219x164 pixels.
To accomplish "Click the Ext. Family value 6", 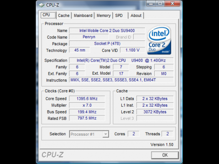I will (77, 74).
